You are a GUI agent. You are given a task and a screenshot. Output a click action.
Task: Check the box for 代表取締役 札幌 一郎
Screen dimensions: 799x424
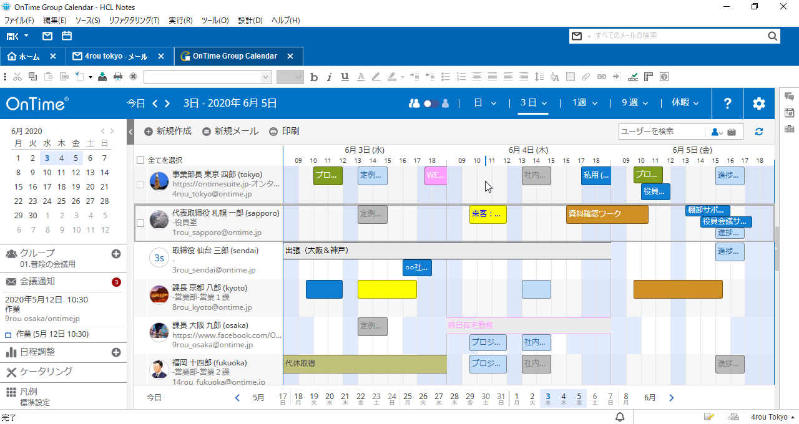coord(140,223)
